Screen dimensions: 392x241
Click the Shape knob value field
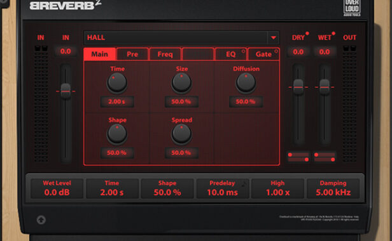[116, 153]
